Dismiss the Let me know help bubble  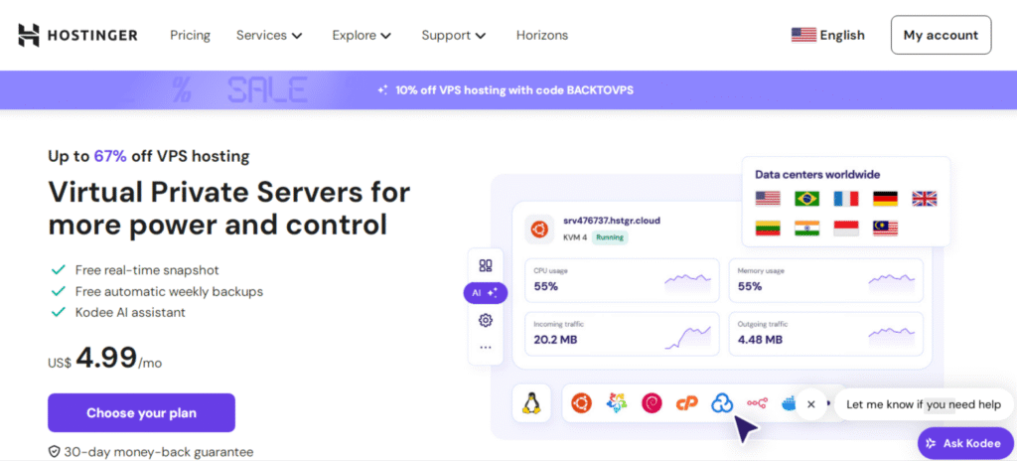[810, 404]
